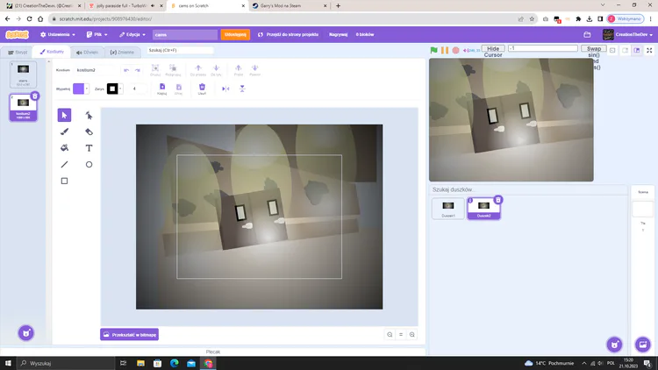Select the eraser tool
Viewport: 658px width, 370px height.
click(89, 132)
